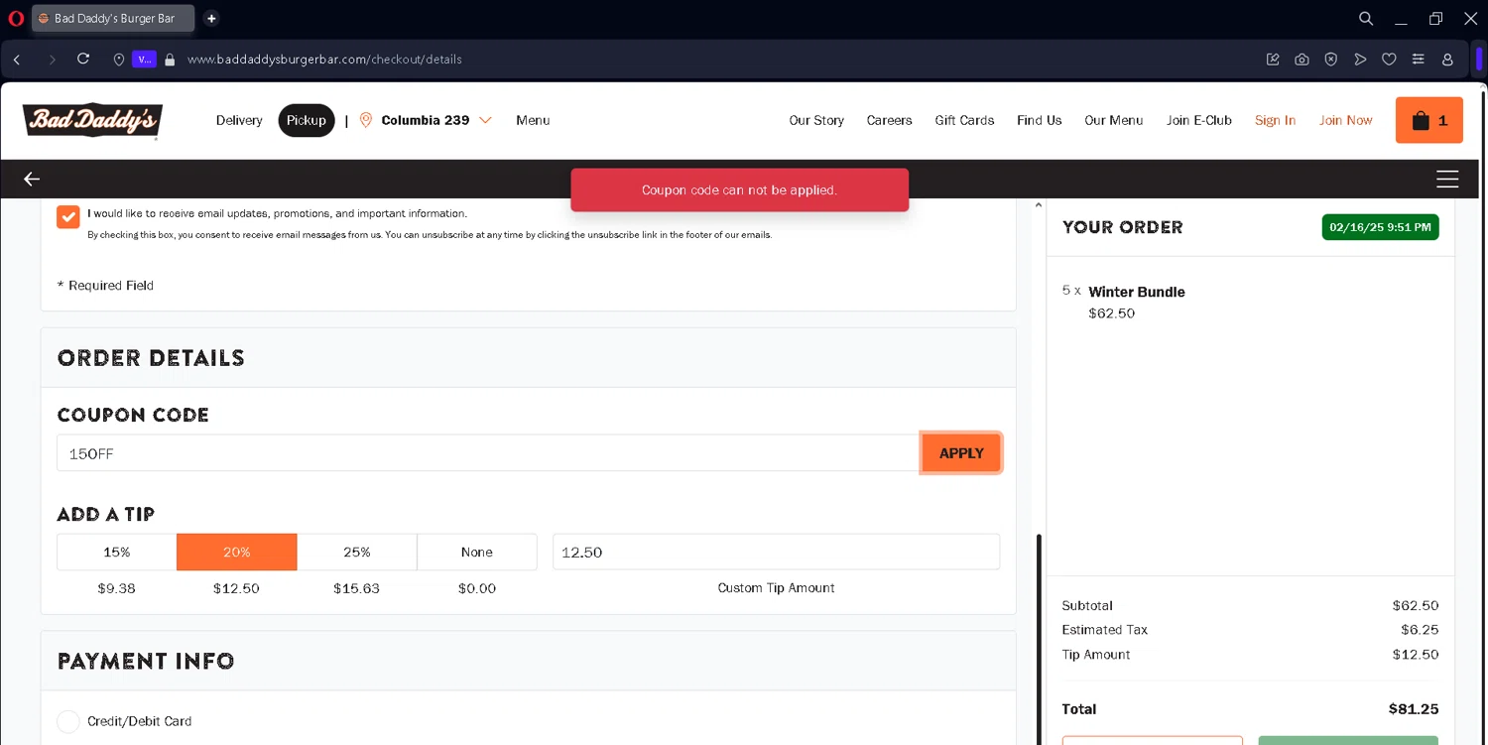This screenshot has width=1488, height=745.
Task: Select the None tip option
Action: click(477, 552)
